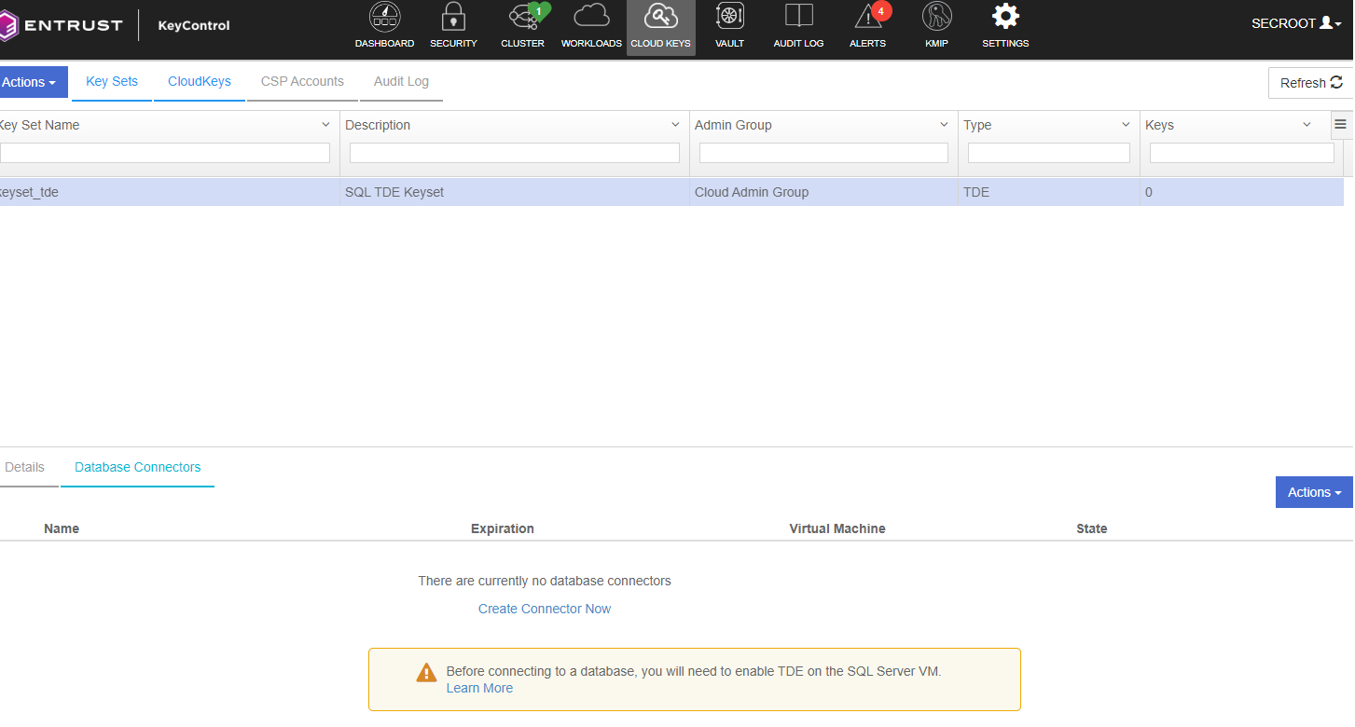Image resolution: width=1355 pixels, height=727 pixels.
Task: Switch to the CSP Accounts tab
Action: [x=302, y=81]
